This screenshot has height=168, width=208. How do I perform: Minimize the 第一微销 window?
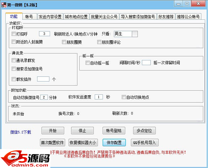click(x=178, y=3)
